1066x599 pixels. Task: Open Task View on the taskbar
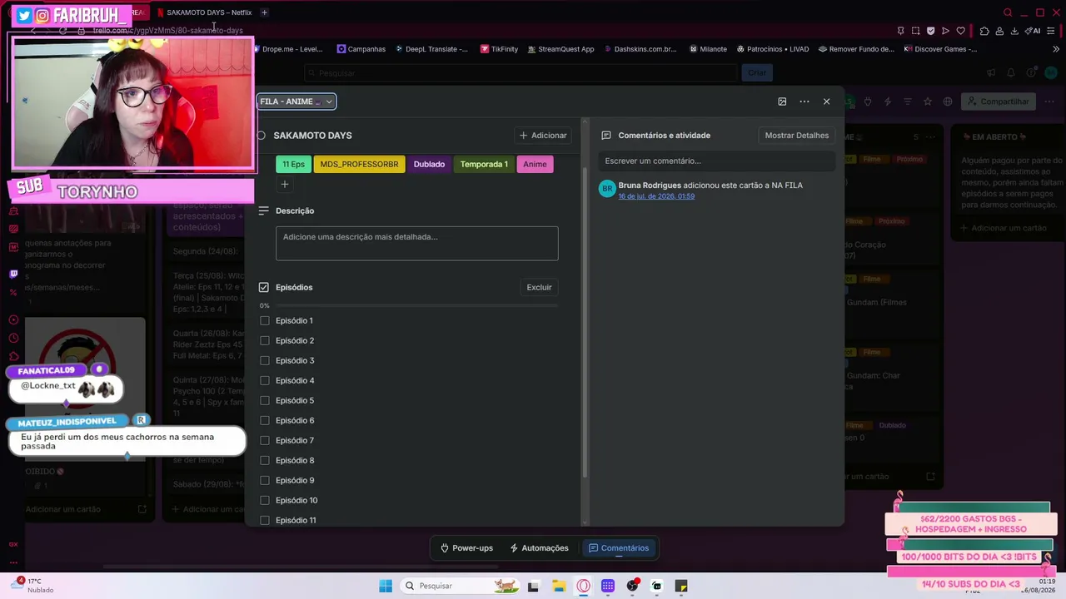534,586
